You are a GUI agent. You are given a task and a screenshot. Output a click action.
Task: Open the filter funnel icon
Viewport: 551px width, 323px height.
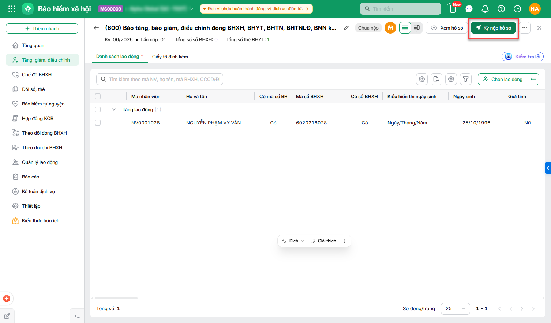(x=466, y=79)
